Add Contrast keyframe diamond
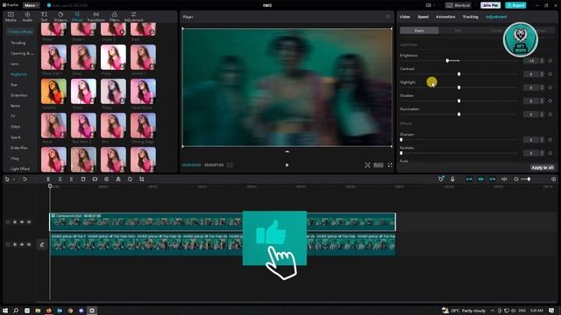The height and width of the screenshot is (315, 561). pyautogui.click(x=550, y=73)
